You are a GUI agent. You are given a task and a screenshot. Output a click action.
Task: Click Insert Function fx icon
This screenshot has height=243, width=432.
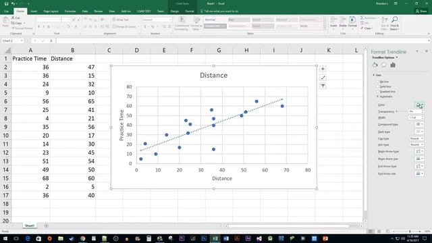pyautogui.click(x=51, y=40)
